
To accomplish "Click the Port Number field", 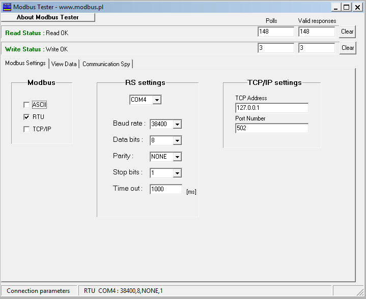I will click(272, 128).
